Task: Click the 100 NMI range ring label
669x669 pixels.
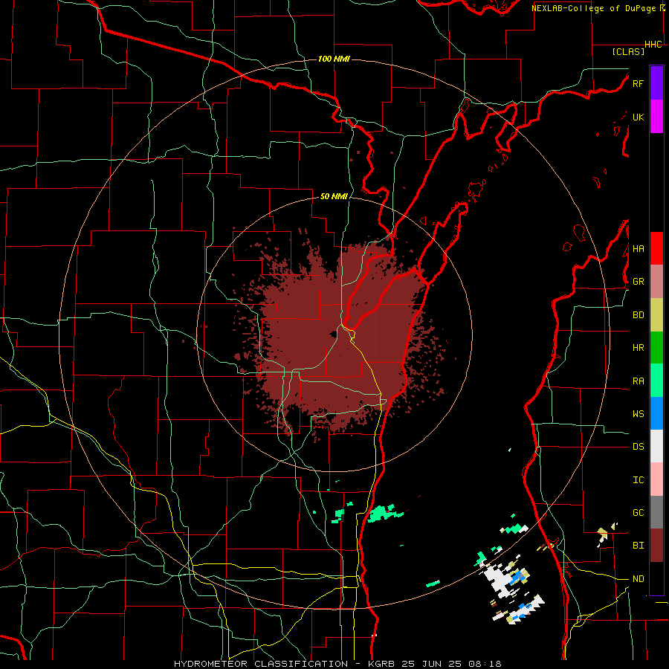Action: [334, 59]
